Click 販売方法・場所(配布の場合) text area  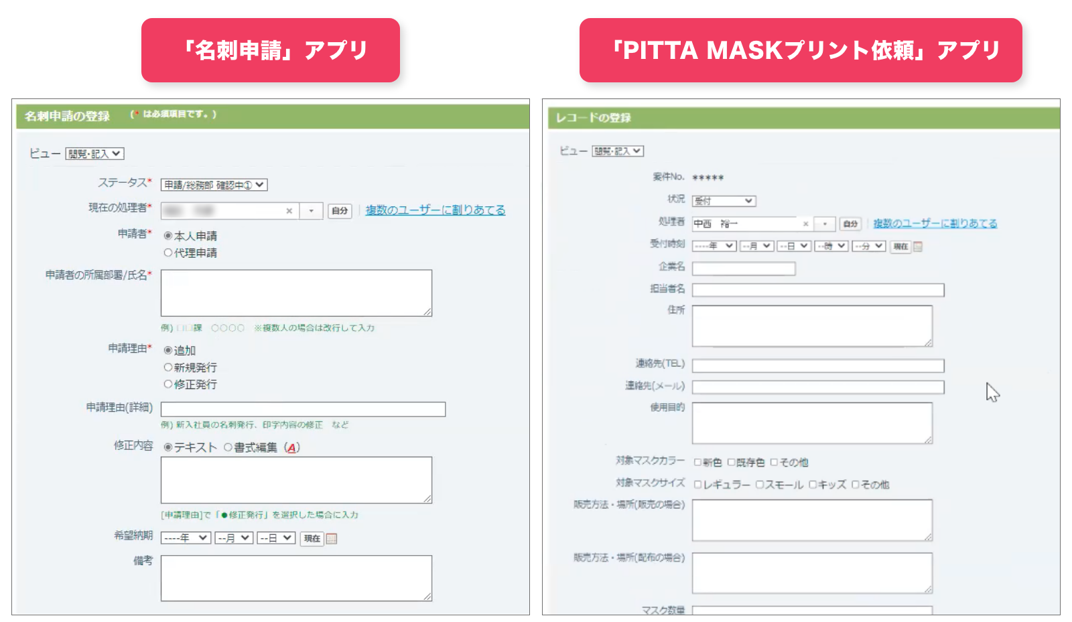(x=812, y=573)
